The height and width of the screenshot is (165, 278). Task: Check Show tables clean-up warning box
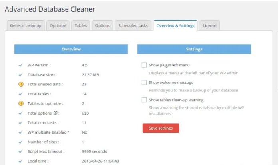click(x=144, y=100)
